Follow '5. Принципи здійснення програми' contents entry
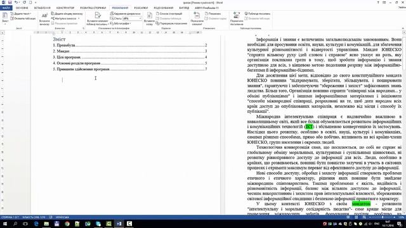Screen dimensions: 406x228 (130, 69)
